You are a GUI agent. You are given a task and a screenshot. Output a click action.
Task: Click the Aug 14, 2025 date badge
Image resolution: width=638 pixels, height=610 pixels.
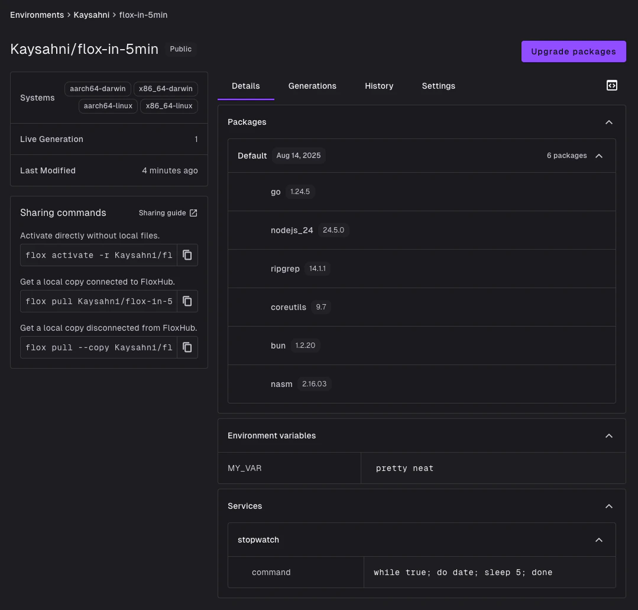pyautogui.click(x=298, y=156)
